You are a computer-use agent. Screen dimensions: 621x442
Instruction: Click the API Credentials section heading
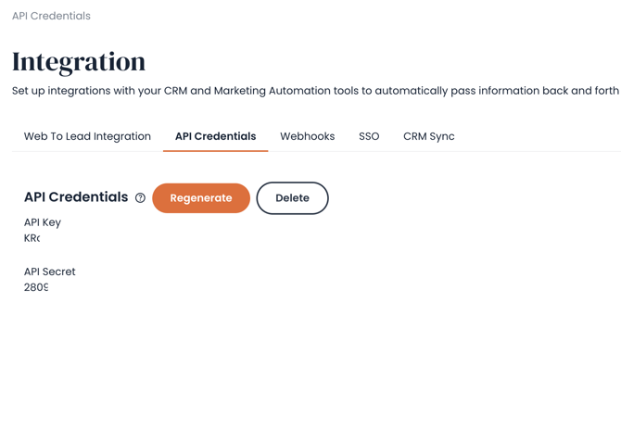point(76,196)
